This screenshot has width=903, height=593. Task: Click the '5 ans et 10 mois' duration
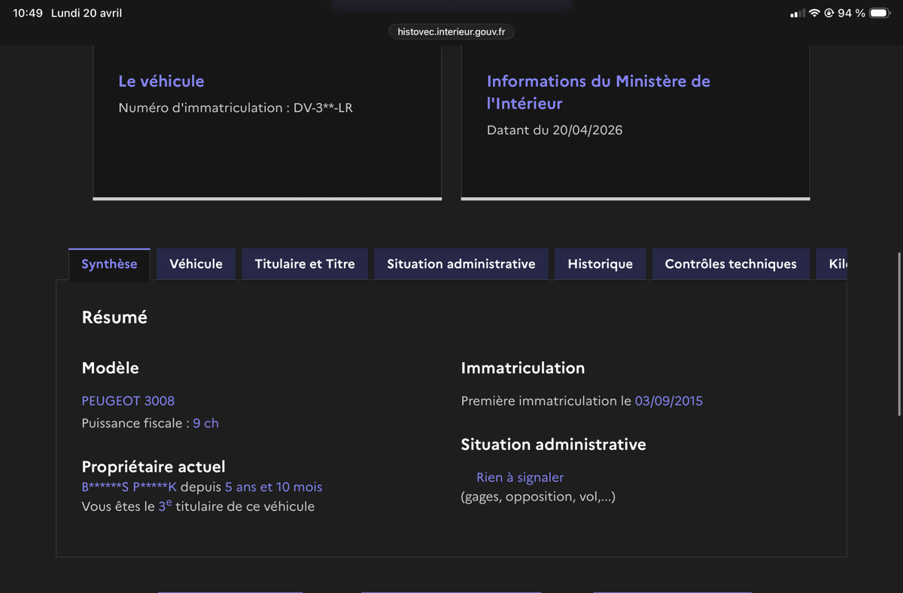pos(273,487)
